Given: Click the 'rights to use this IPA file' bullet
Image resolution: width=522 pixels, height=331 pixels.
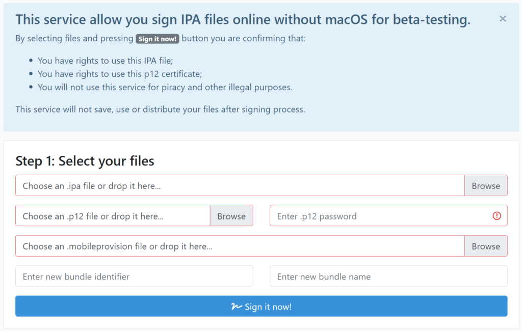Looking at the screenshot, I should [106, 61].
